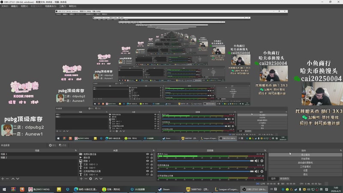Click the 工作室模式 button in the controls dock
Screen dimensions: 343x193
305,166
